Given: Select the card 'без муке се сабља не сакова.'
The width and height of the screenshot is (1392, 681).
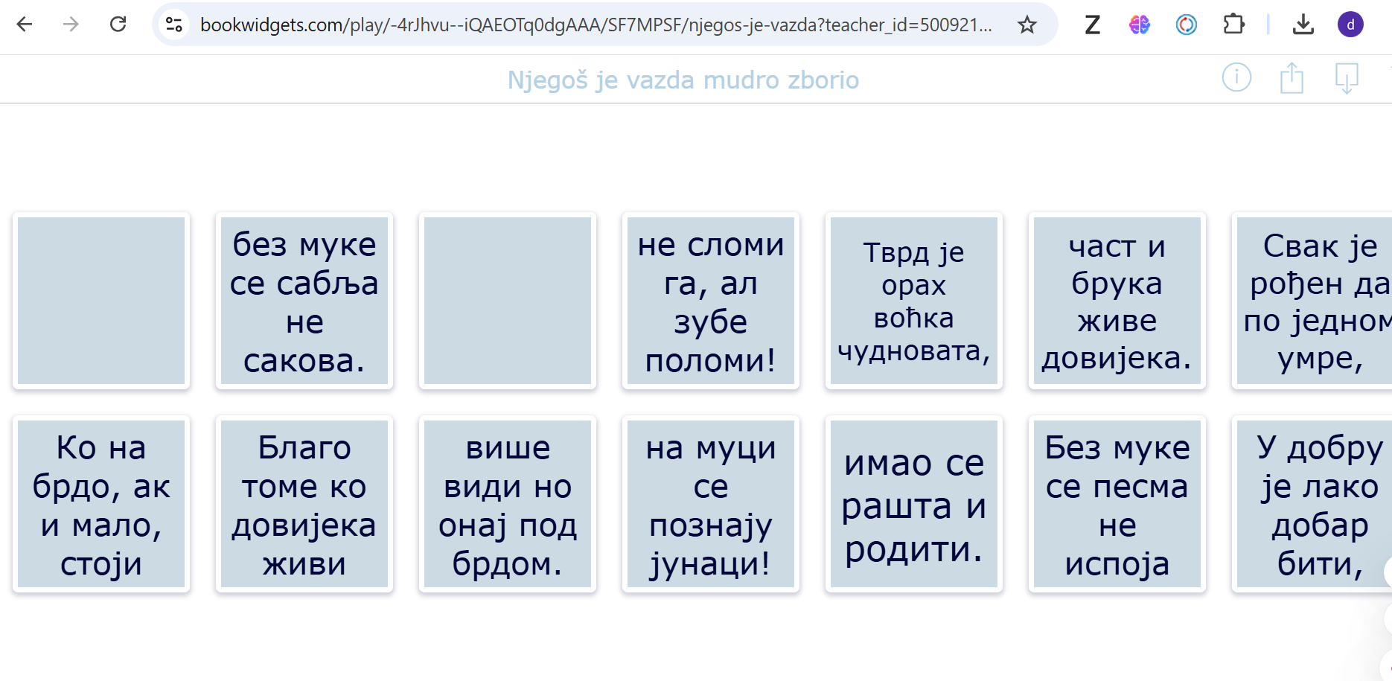Looking at the screenshot, I should point(304,301).
